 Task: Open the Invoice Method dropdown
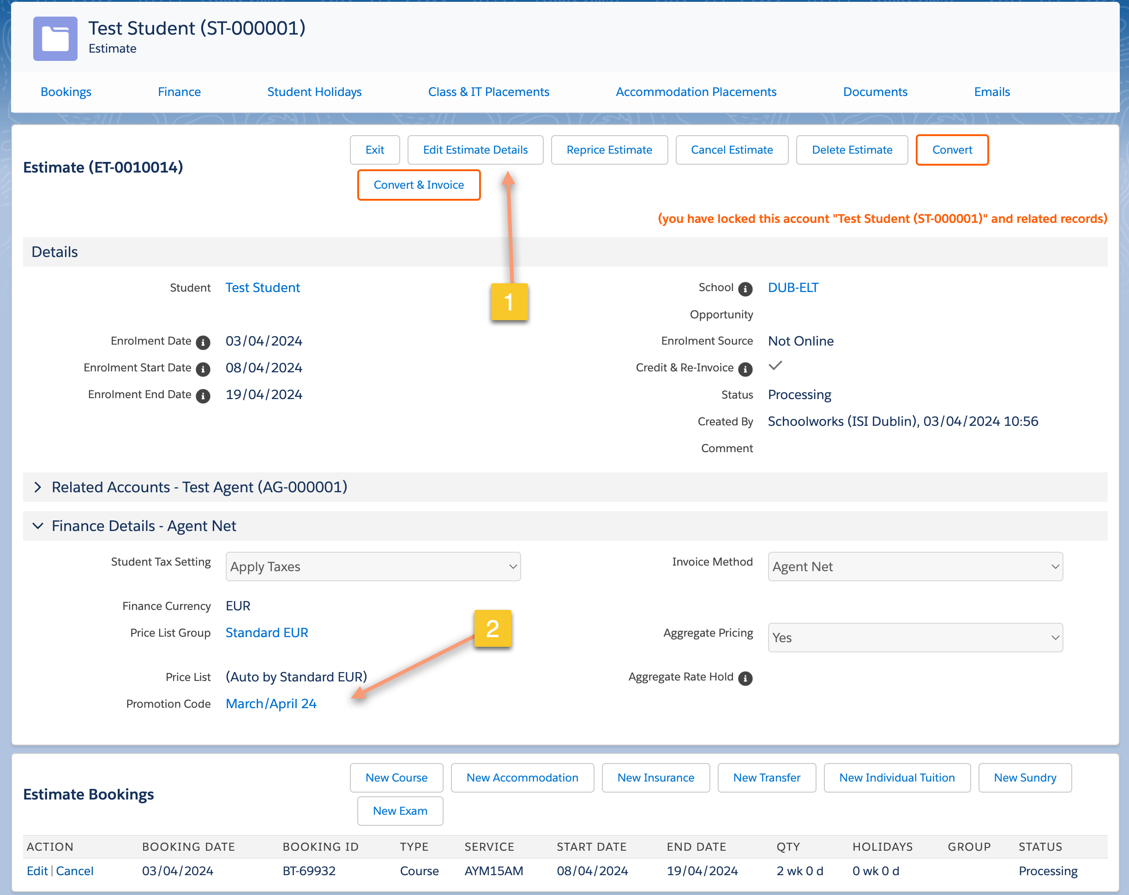[x=915, y=567]
